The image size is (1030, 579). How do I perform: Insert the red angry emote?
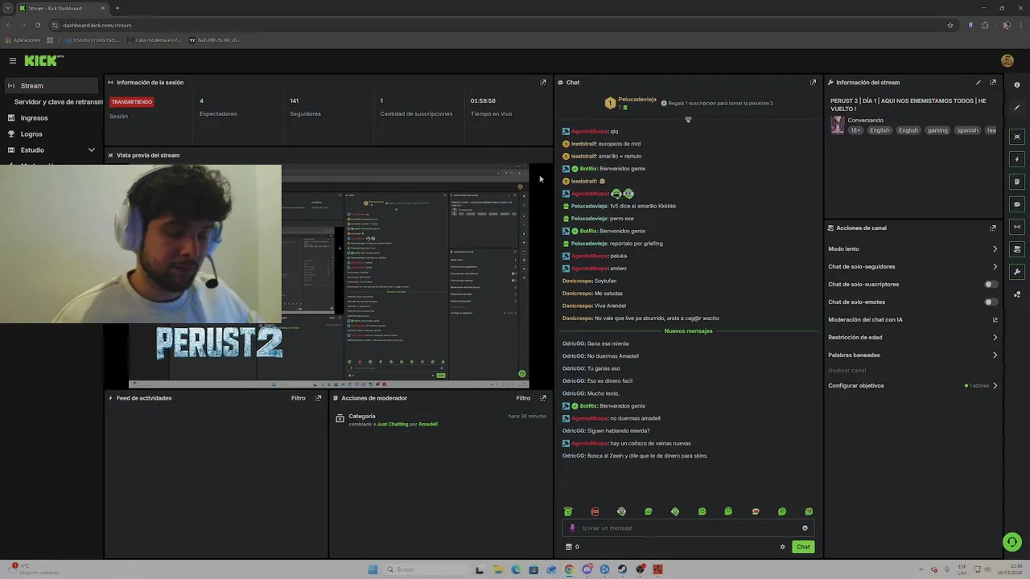pos(595,511)
